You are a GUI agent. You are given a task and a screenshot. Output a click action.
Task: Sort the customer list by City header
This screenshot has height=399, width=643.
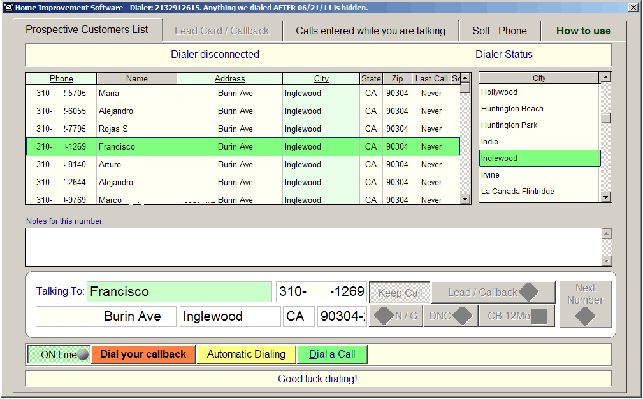(x=321, y=78)
